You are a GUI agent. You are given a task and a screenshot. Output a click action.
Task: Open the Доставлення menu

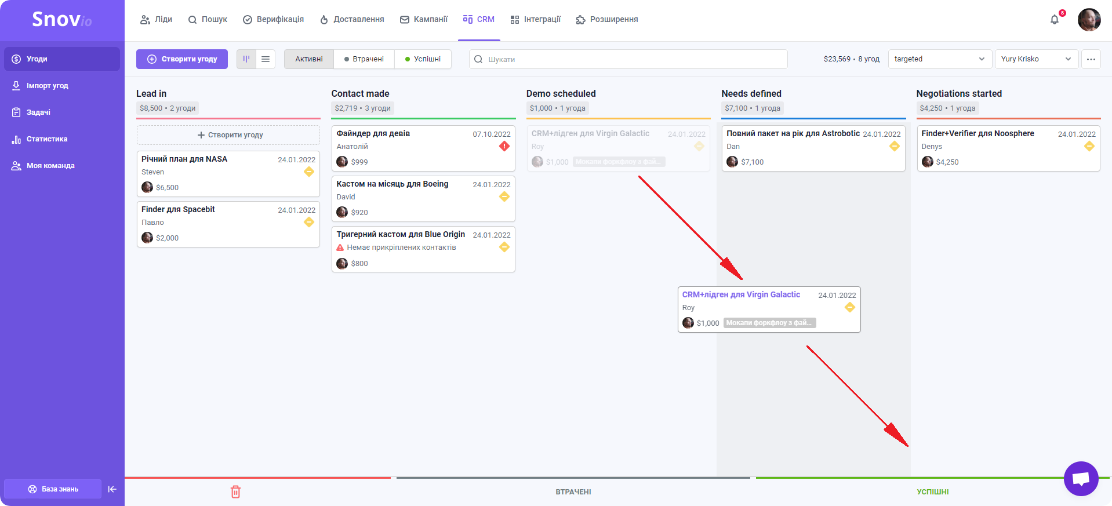click(x=352, y=19)
